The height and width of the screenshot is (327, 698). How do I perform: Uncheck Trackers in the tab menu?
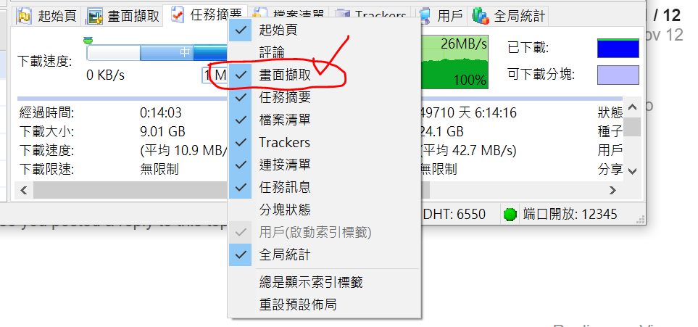tap(325, 143)
